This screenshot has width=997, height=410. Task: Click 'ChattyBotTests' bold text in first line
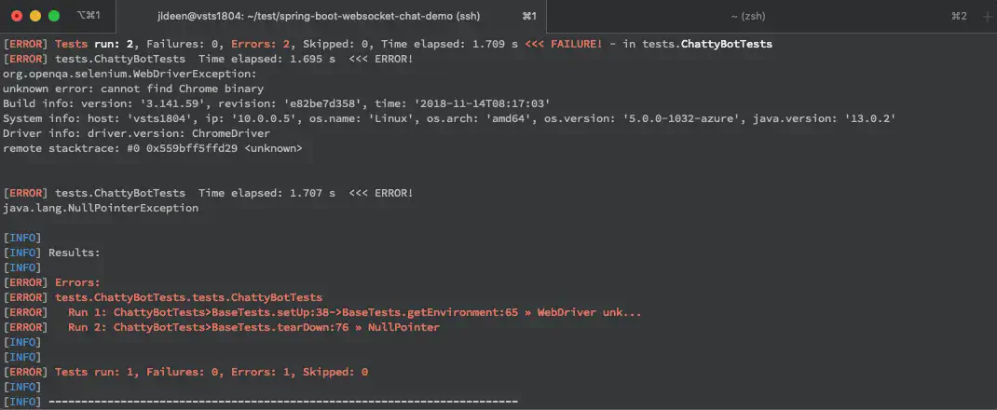[x=727, y=45]
